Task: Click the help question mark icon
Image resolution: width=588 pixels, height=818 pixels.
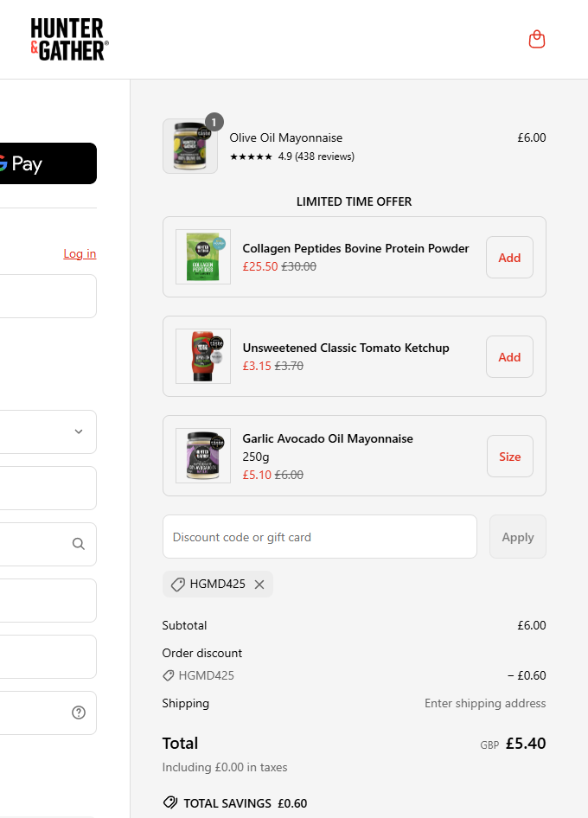Action: click(79, 713)
